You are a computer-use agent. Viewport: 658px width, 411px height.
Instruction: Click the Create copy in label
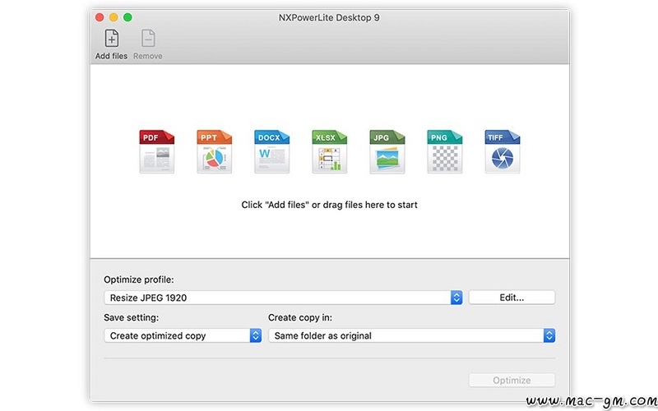point(300,317)
